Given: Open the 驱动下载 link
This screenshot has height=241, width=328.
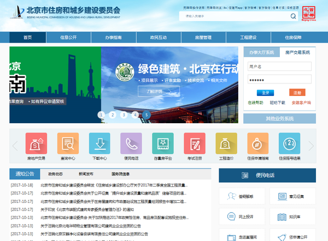Looking at the screenshot, I should point(277,103).
